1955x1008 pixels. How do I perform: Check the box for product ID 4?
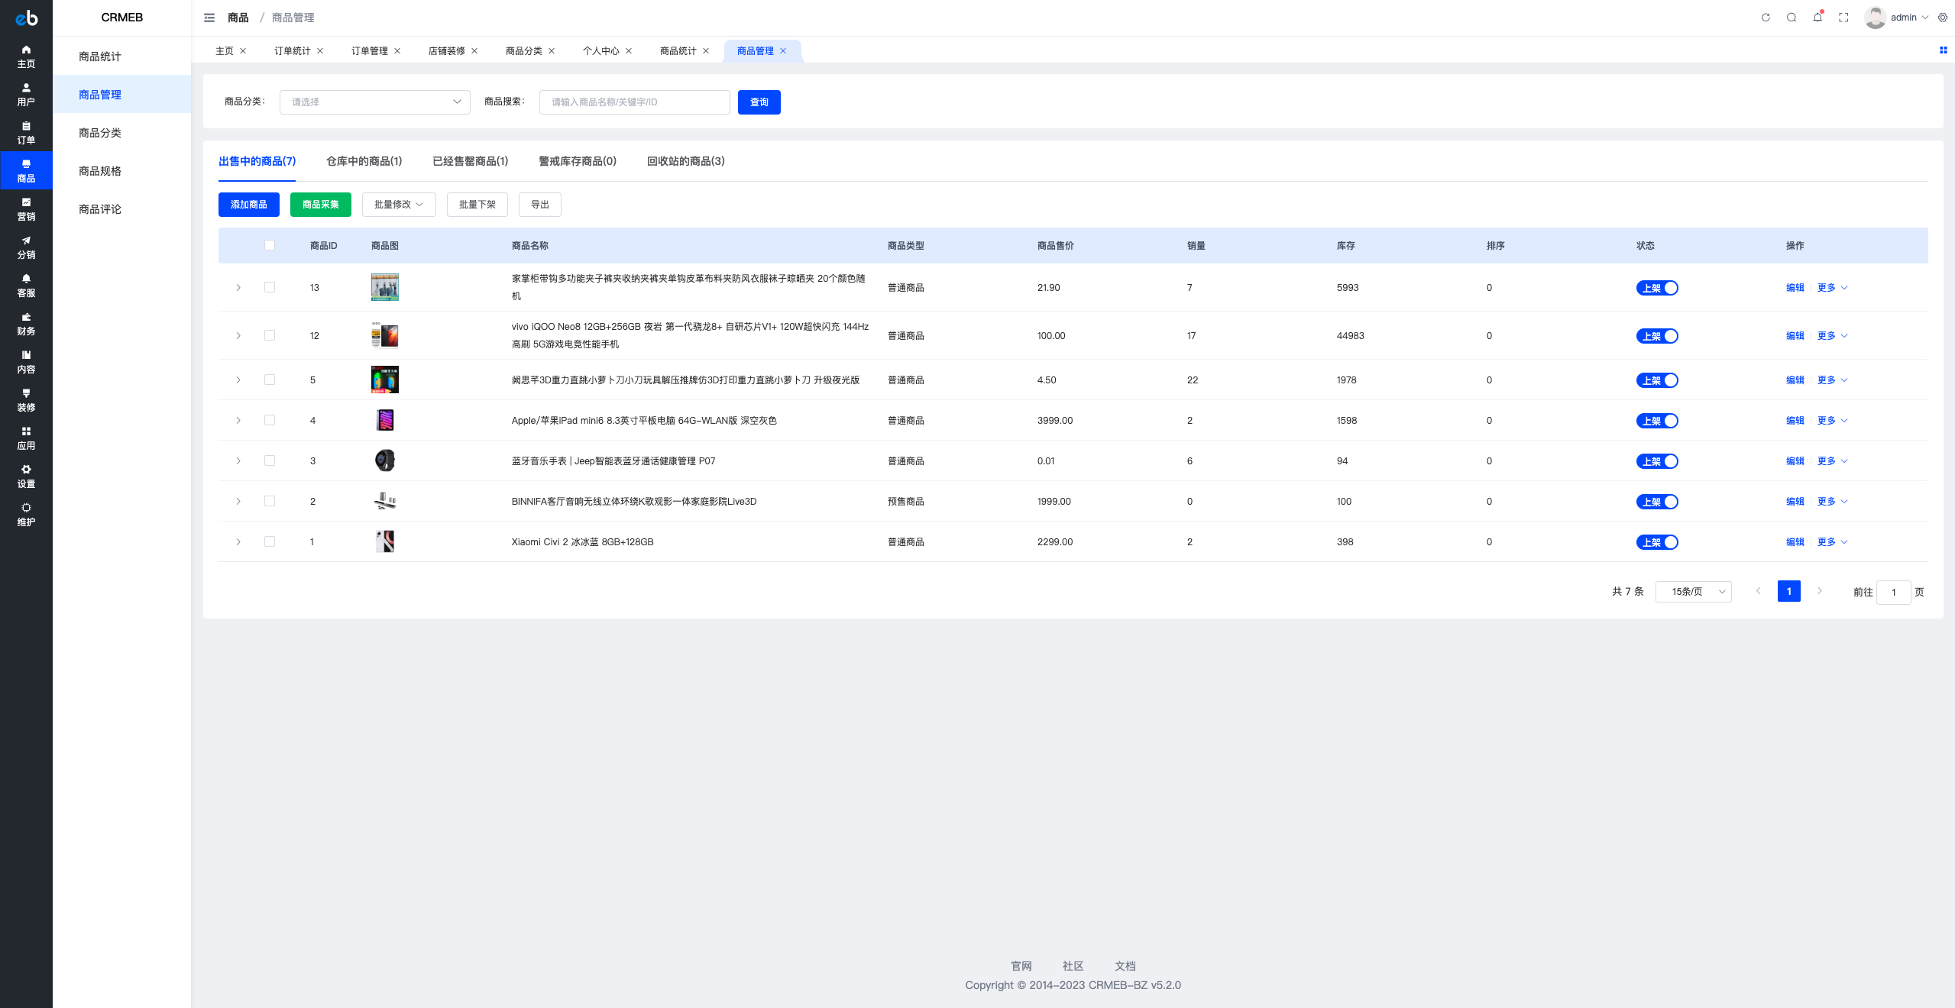[x=270, y=420]
